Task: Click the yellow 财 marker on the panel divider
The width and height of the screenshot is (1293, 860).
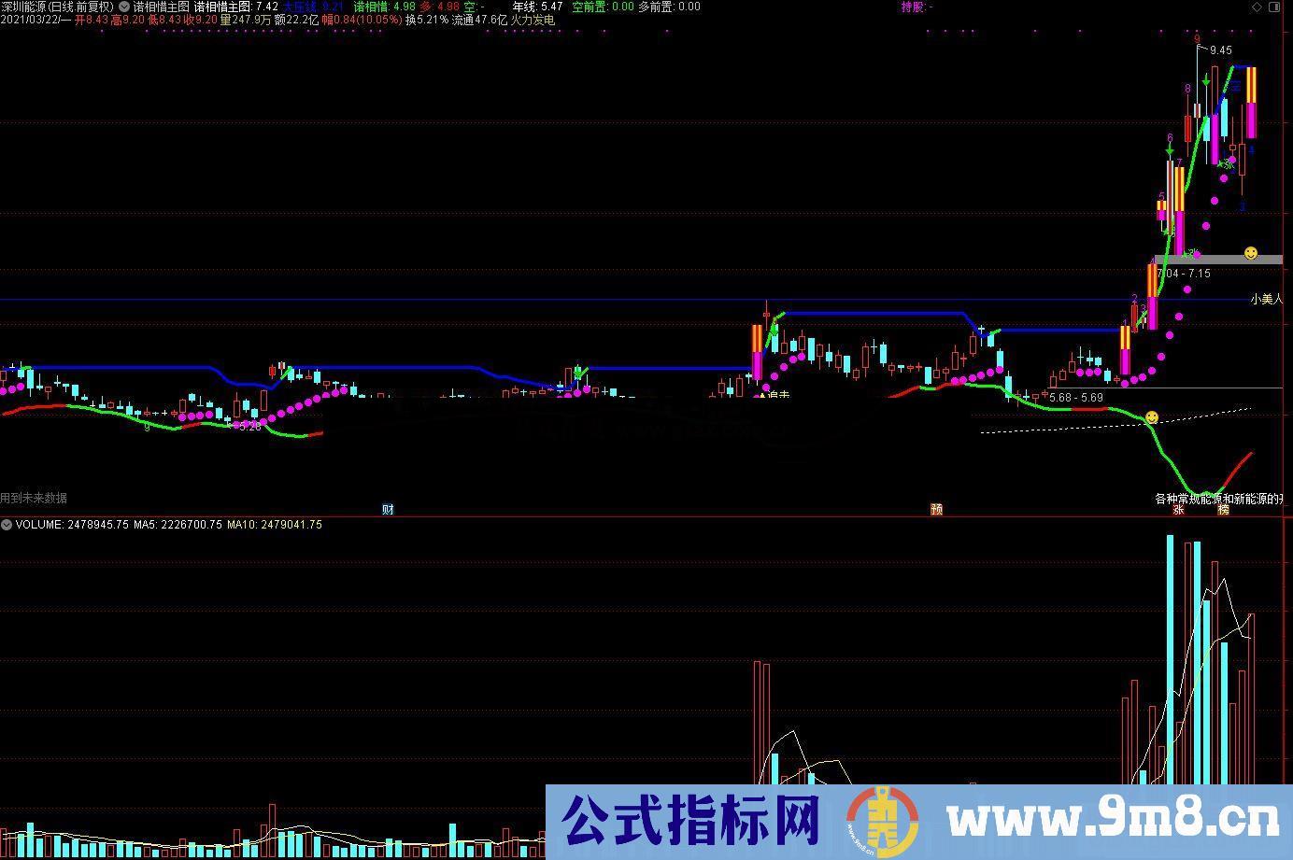Action: tap(388, 509)
